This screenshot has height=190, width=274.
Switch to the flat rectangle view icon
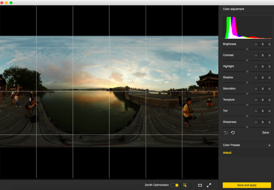tap(200, 185)
